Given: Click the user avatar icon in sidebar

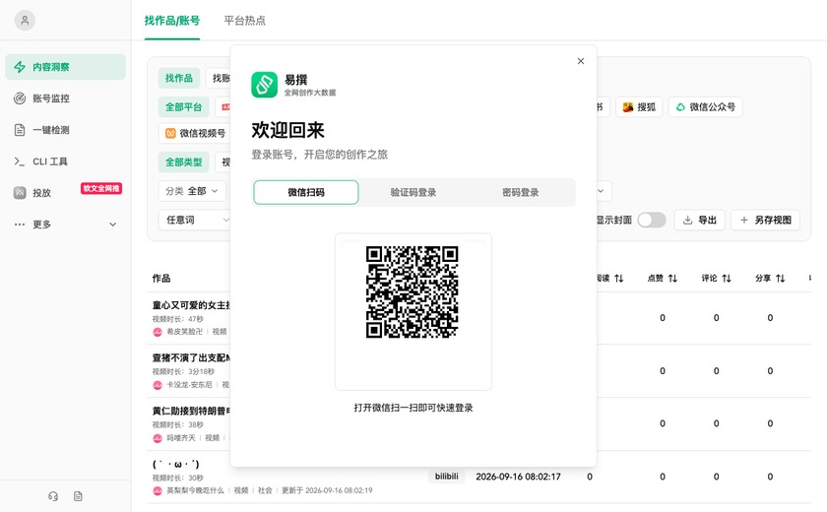Looking at the screenshot, I should click(x=25, y=21).
